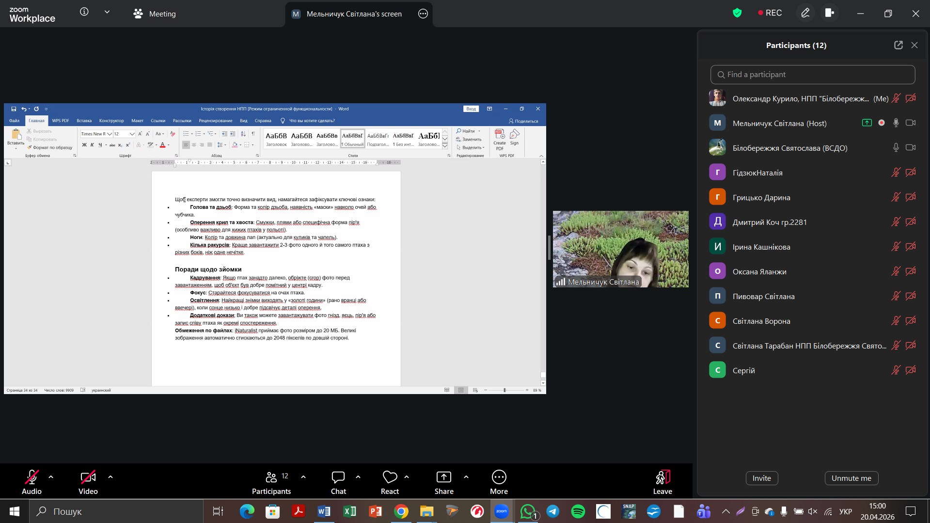
Task: Switch to Мельничук Світлана's screen tab
Action: 354,14
